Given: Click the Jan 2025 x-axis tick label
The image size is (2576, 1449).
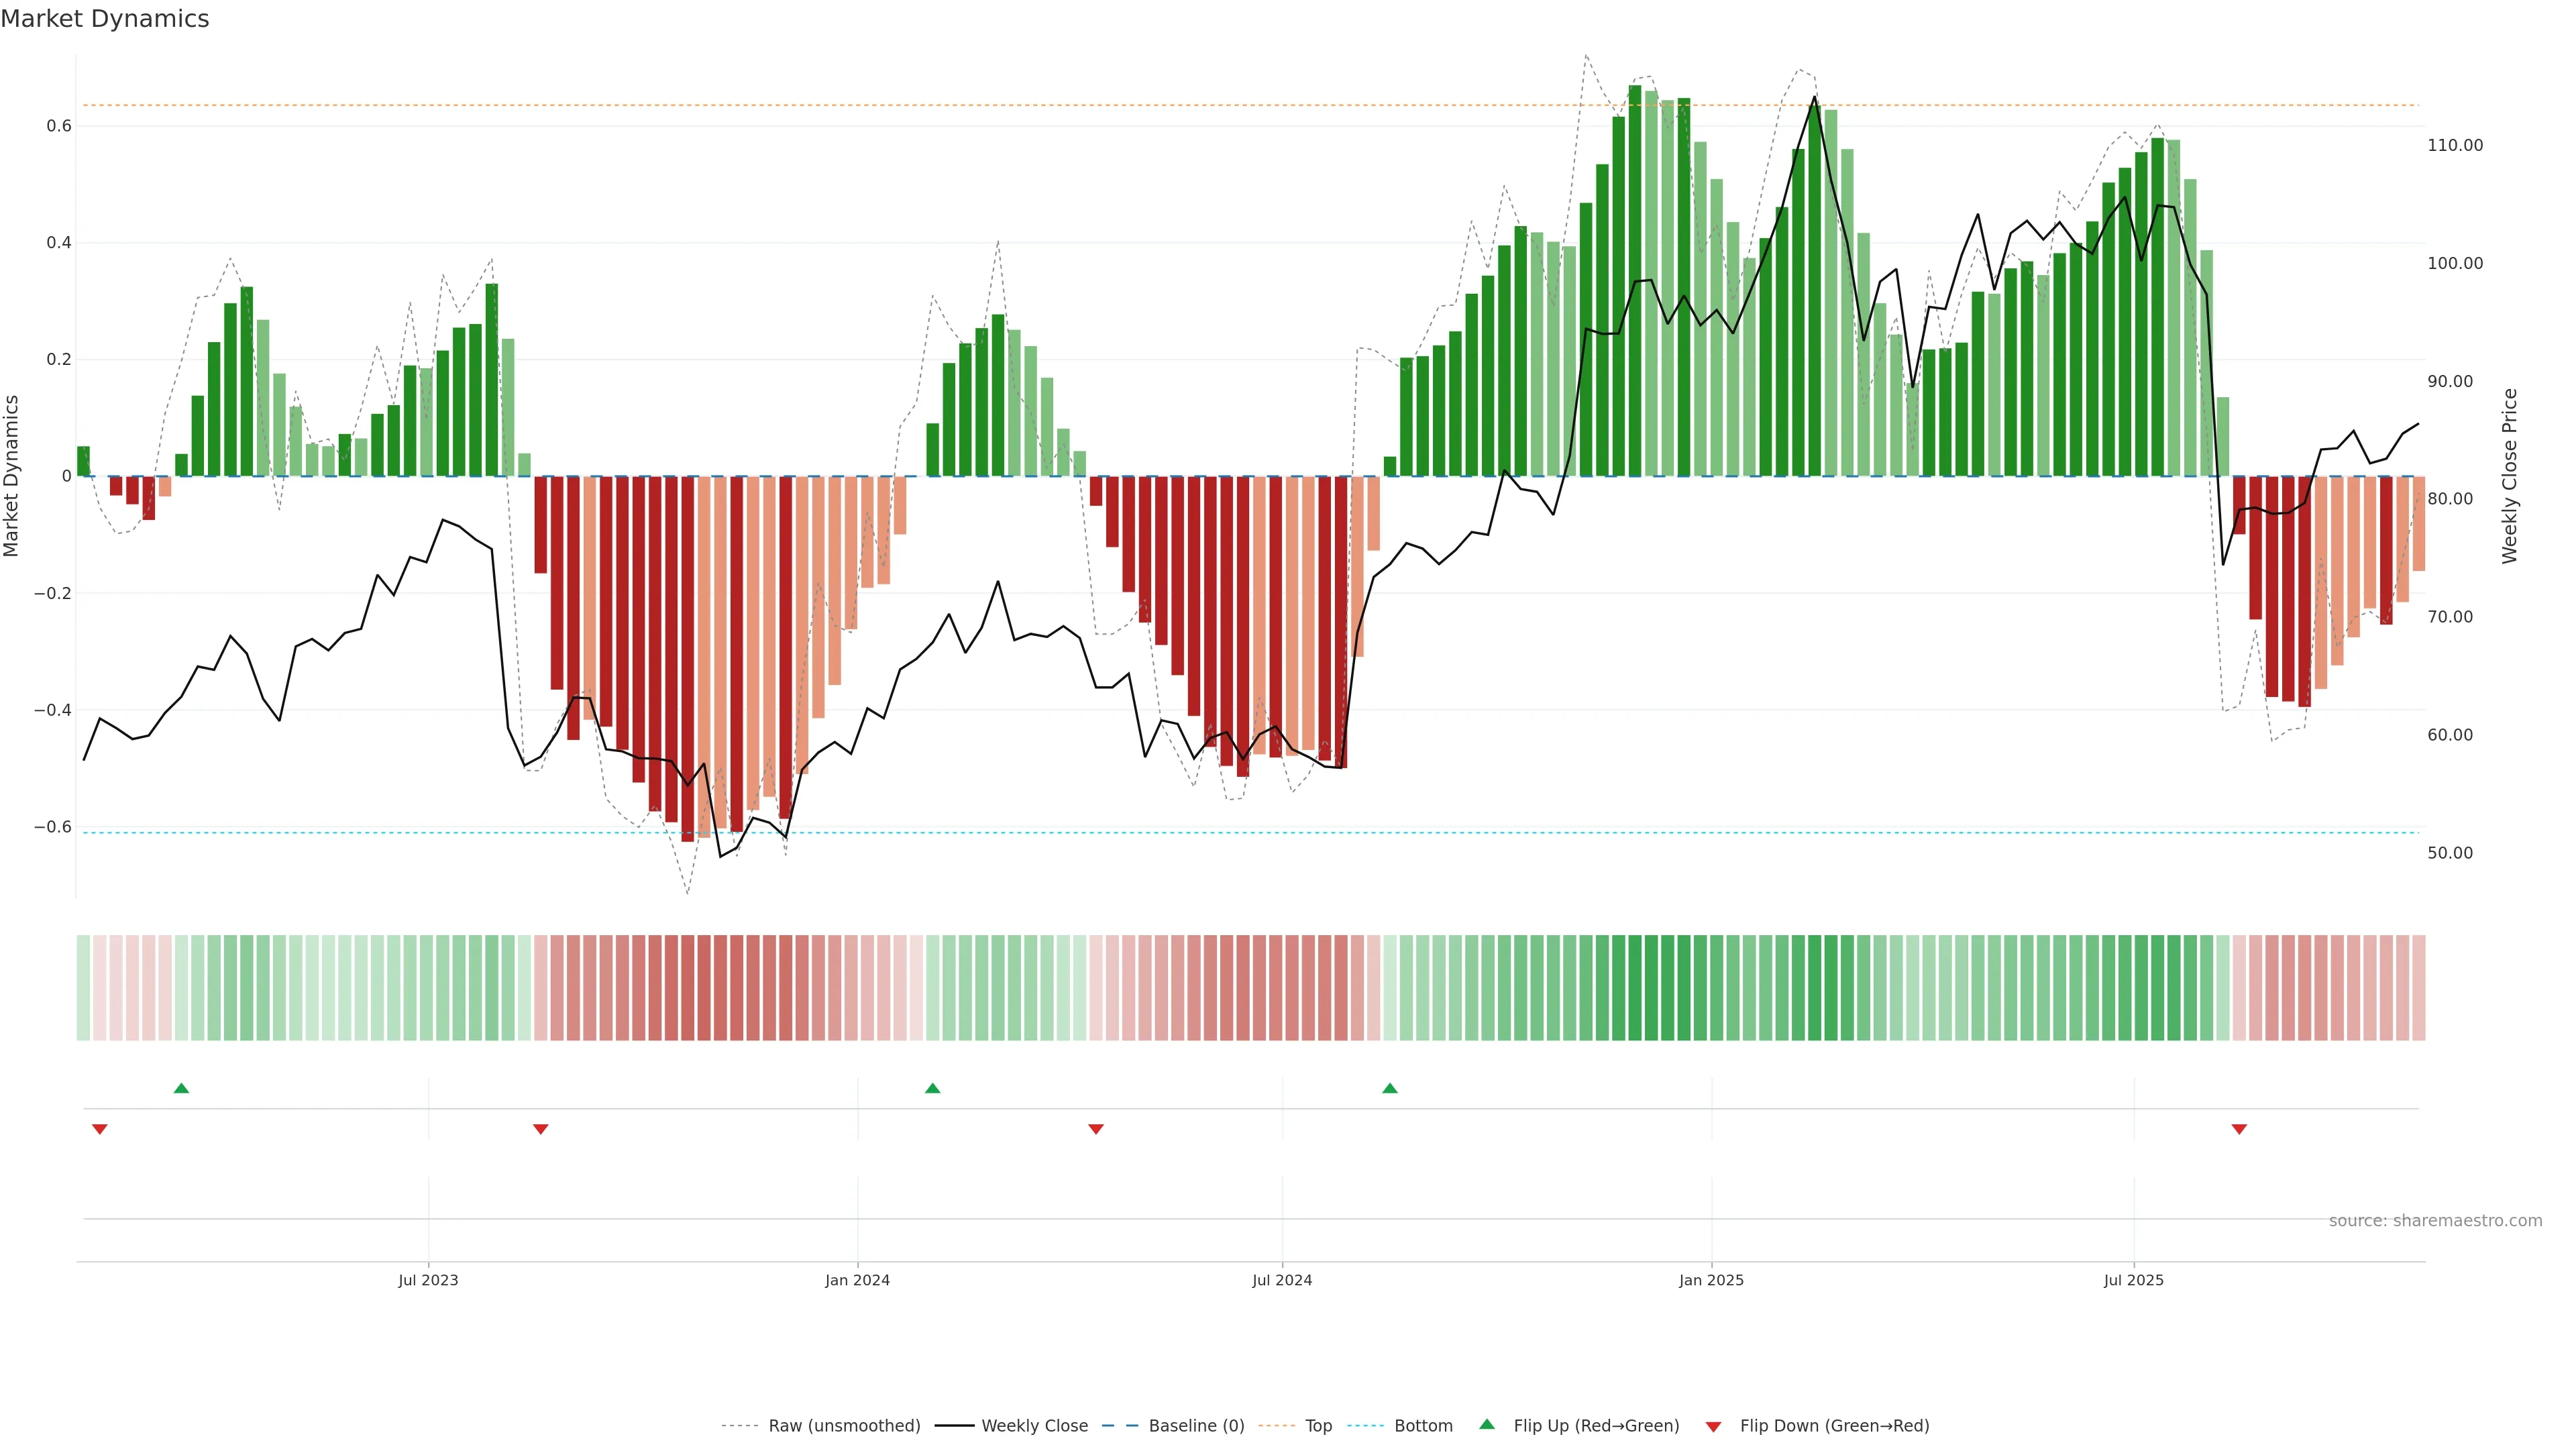Looking at the screenshot, I should click(1711, 1280).
